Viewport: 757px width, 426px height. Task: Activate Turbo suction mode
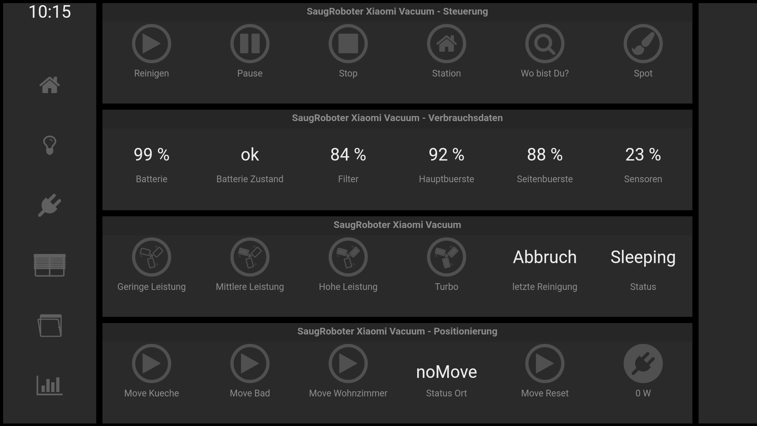click(x=446, y=257)
